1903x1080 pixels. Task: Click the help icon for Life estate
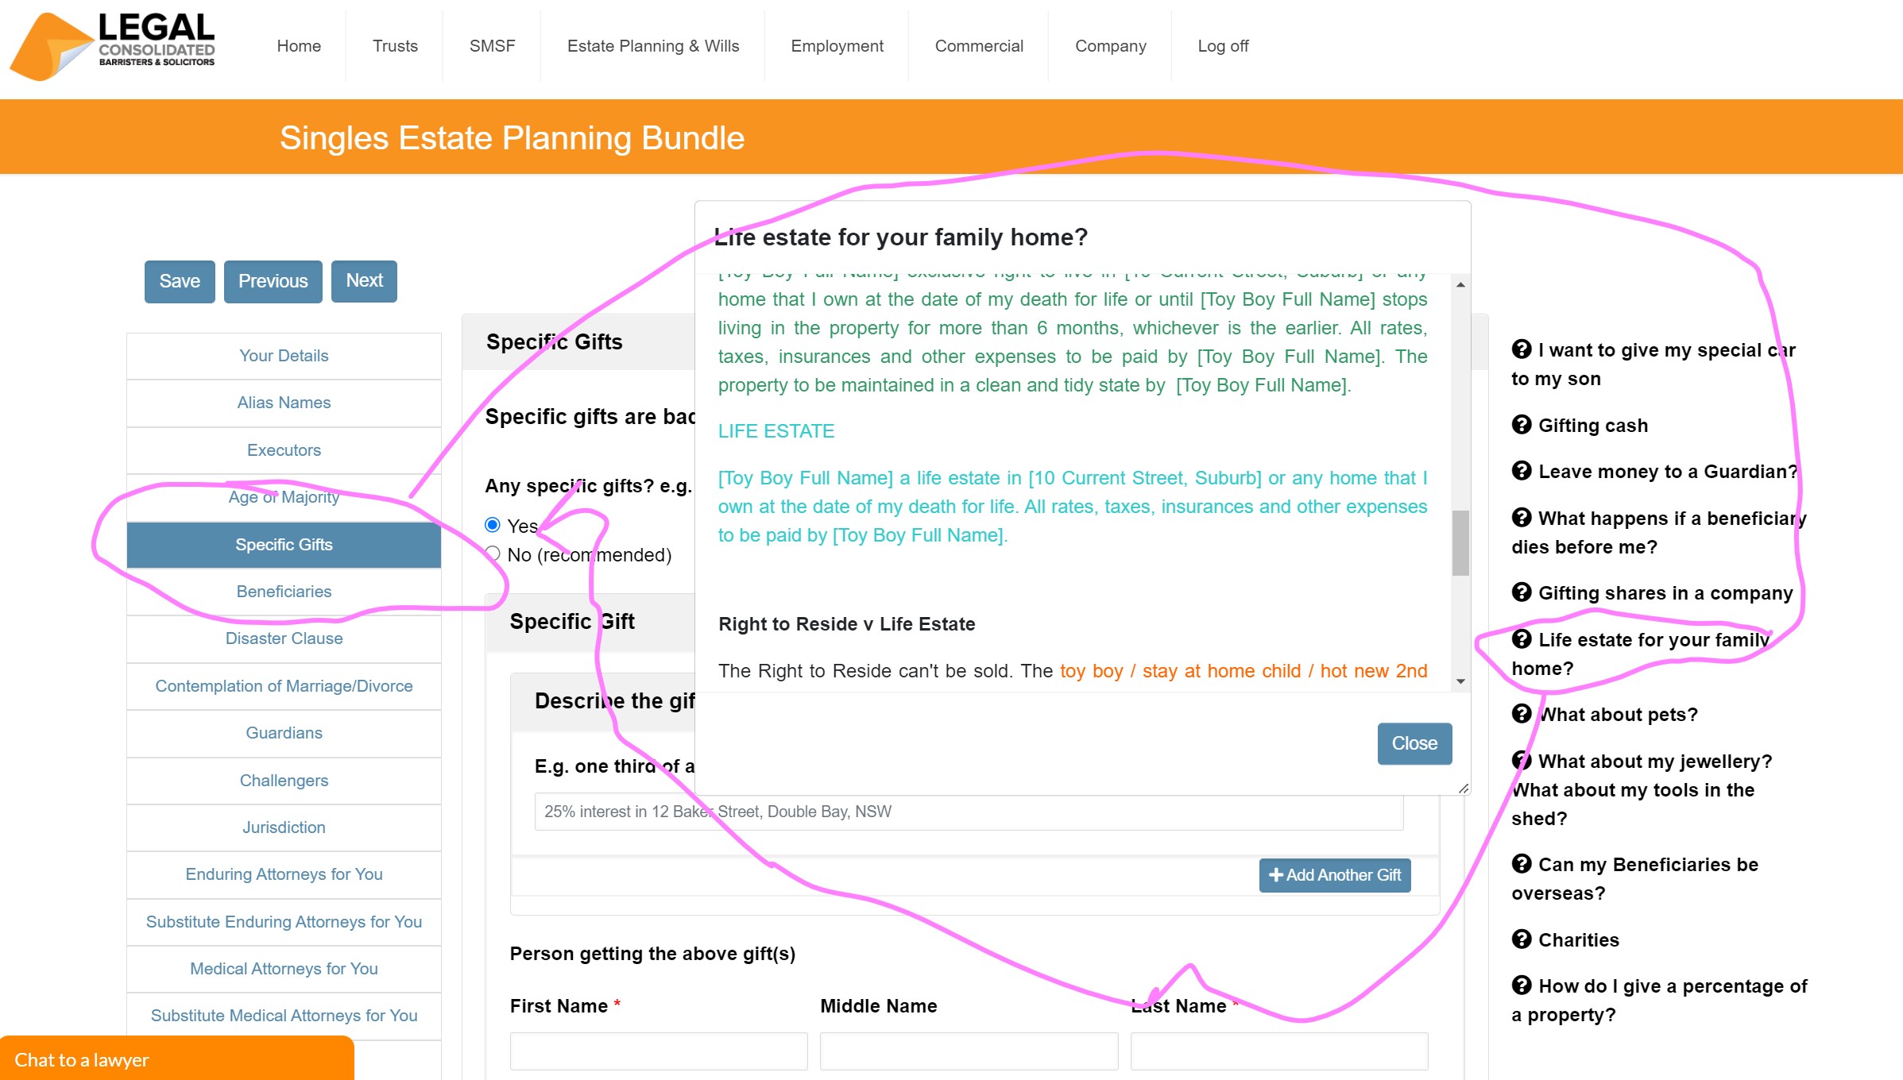tap(1518, 638)
